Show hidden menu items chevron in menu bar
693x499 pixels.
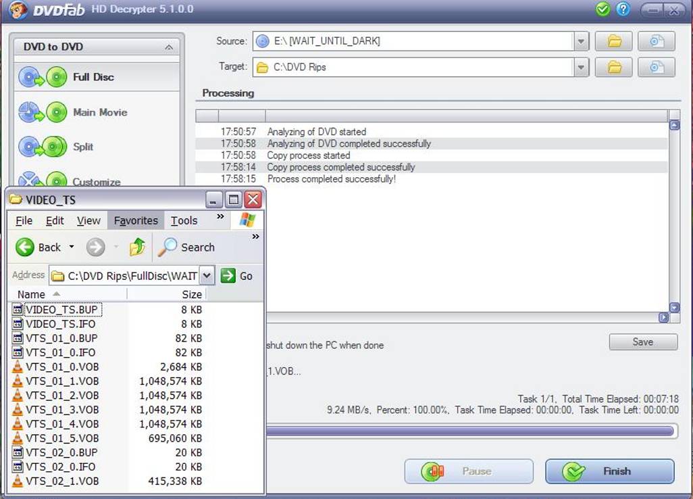[x=220, y=216]
